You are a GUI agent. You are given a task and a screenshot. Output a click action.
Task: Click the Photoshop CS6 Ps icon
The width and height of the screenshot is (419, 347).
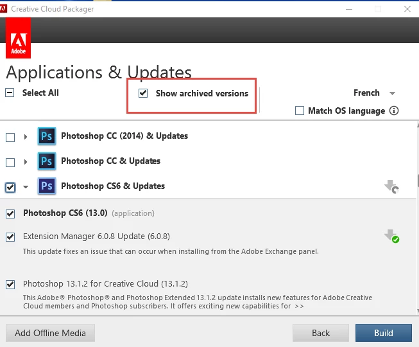[47, 186]
